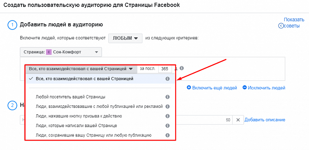This screenshot has height=150, width=309.
Task: Show info for 'Люди, которые написали вашей Странице'
Action: pos(167,125)
